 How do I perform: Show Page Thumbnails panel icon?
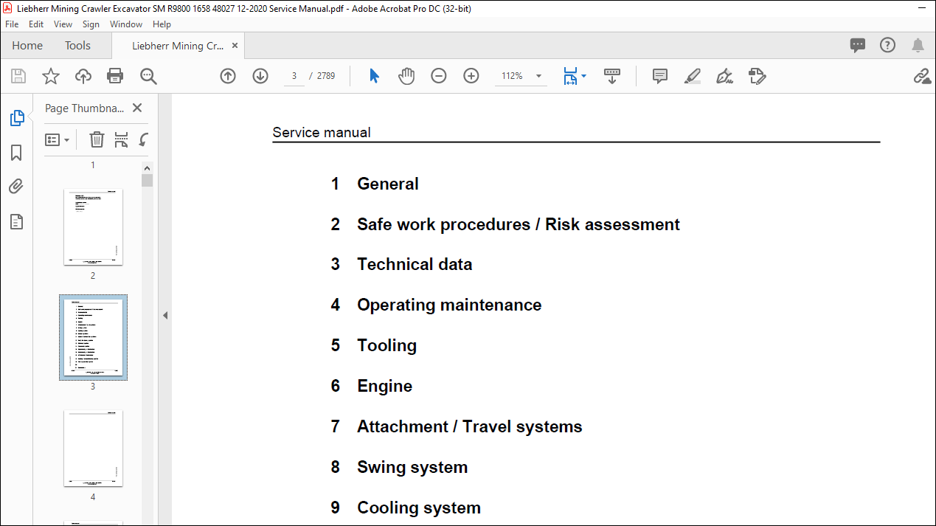[16, 118]
